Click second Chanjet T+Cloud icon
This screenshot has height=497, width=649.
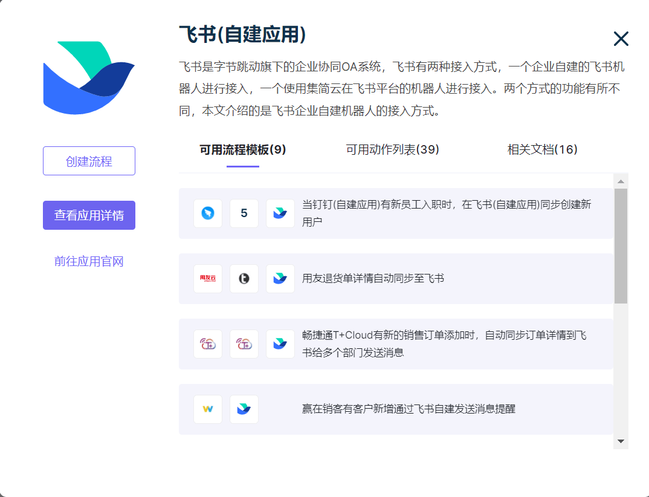point(244,344)
